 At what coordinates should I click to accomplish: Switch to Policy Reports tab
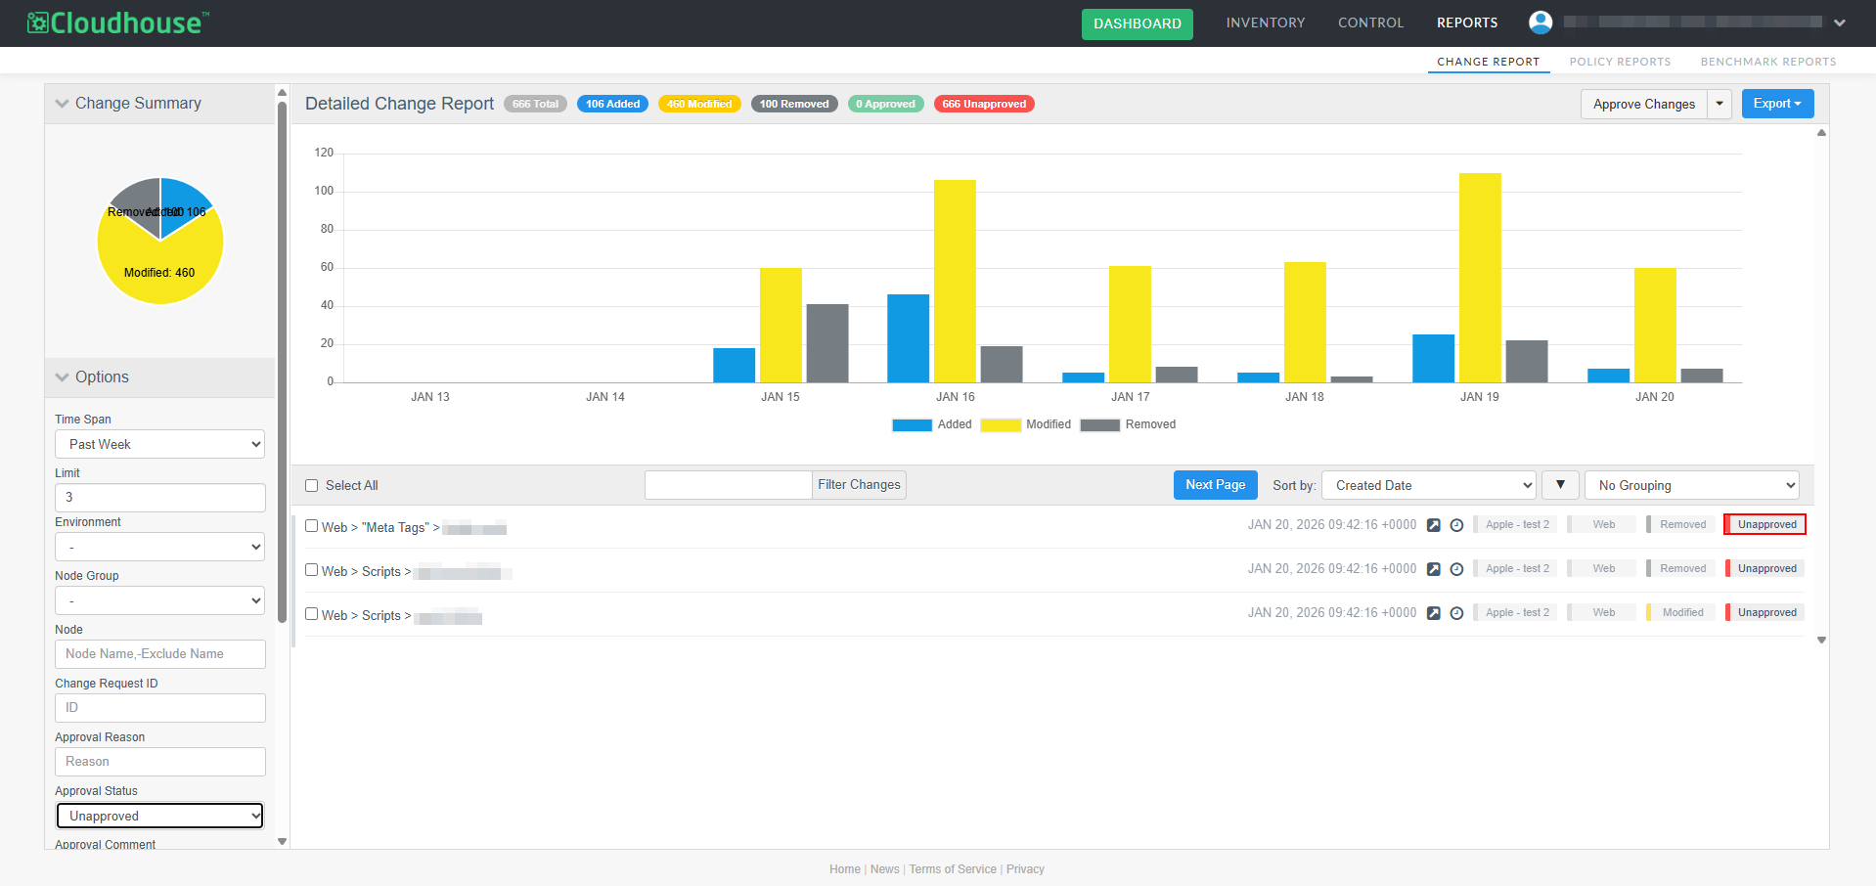click(x=1620, y=62)
